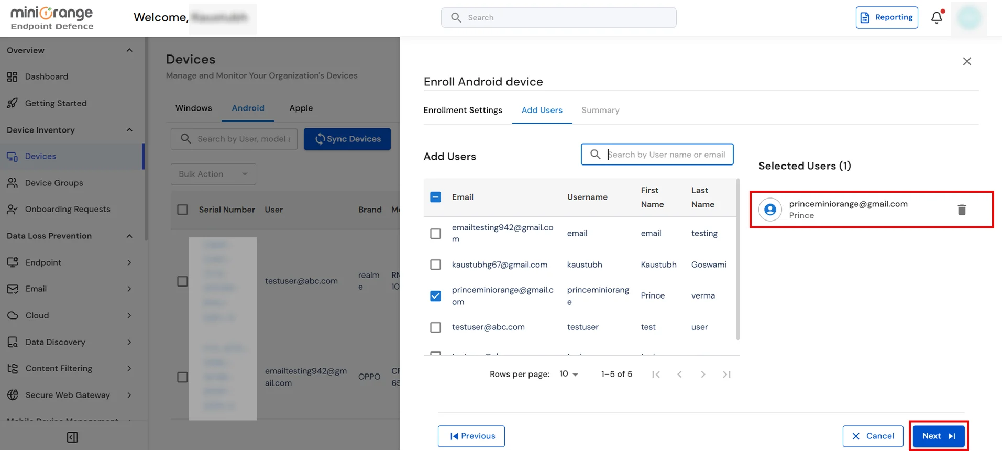Viewport: 1002px width, 451px height.
Task: Close the Enroll Android device panel
Action: (x=967, y=61)
